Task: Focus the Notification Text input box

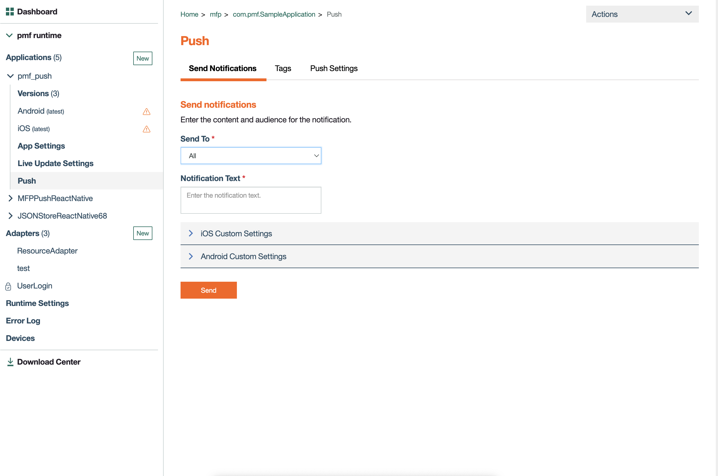Action: click(250, 200)
